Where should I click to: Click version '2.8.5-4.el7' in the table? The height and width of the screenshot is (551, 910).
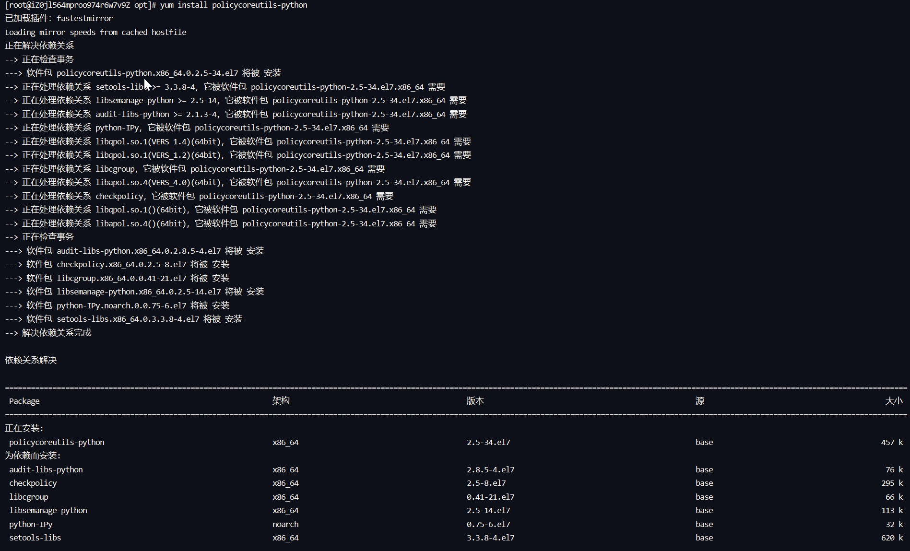click(490, 469)
